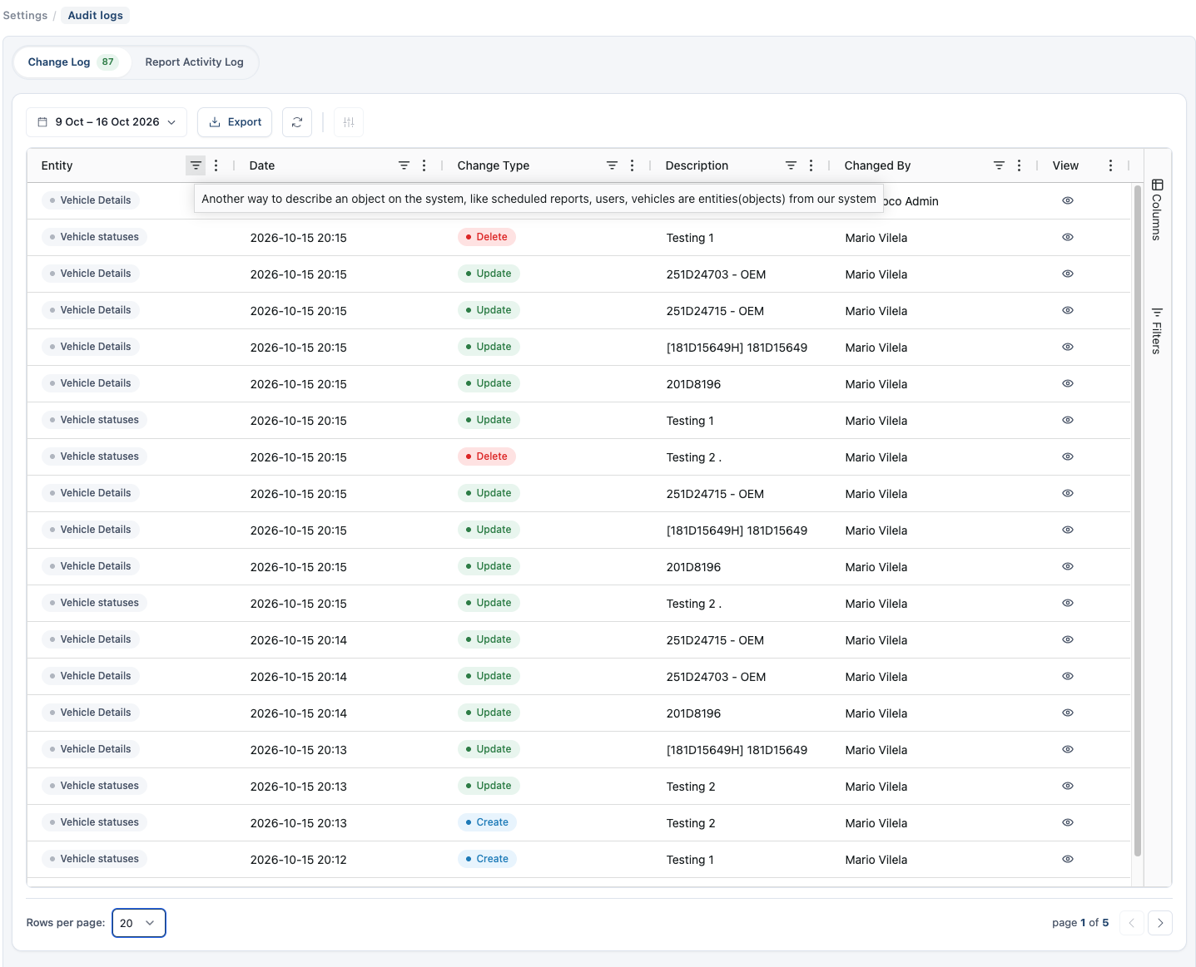Open the Date column three-dot menu
This screenshot has height=967, width=1196.
(424, 165)
